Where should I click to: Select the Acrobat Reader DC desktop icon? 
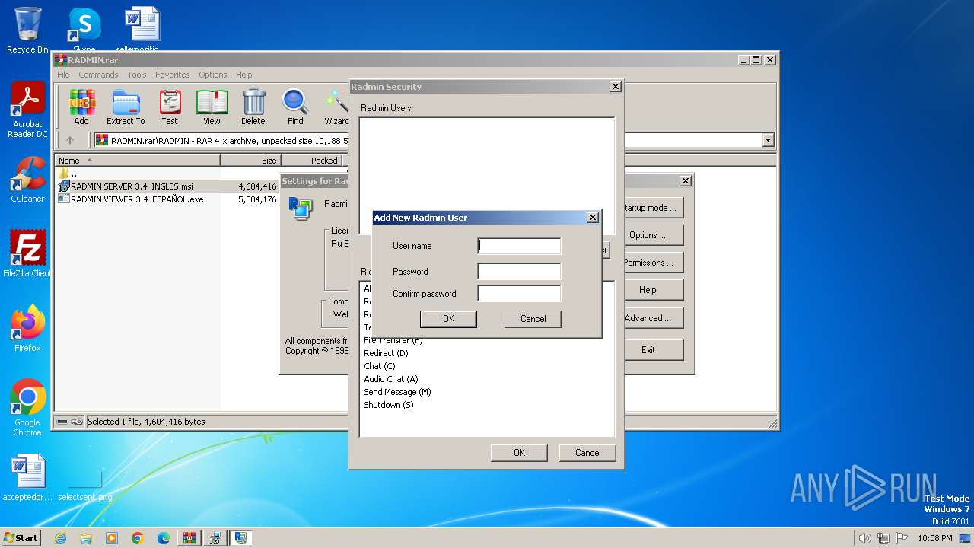(x=27, y=110)
